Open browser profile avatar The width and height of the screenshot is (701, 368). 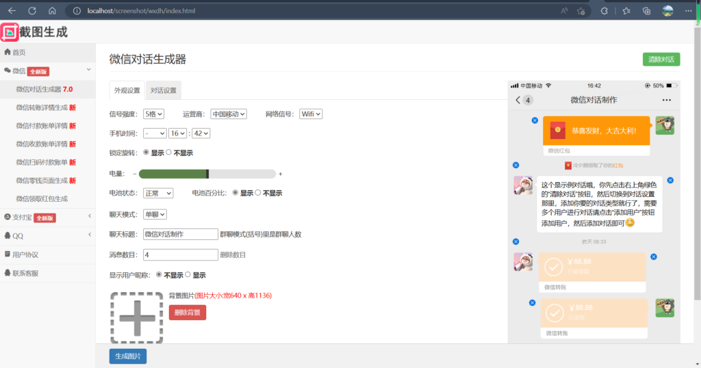pyautogui.click(x=667, y=11)
